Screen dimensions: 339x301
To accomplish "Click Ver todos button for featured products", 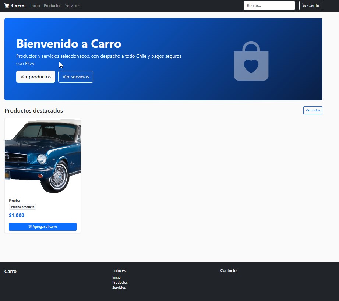I will pyautogui.click(x=312, y=110).
